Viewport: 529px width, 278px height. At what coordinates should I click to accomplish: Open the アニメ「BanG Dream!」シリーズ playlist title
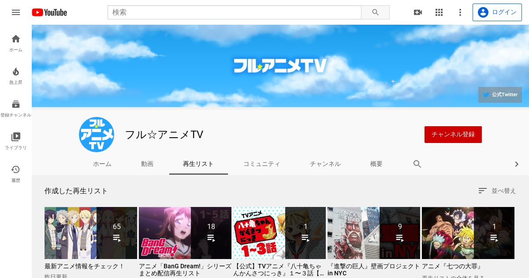[x=185, y=270]
